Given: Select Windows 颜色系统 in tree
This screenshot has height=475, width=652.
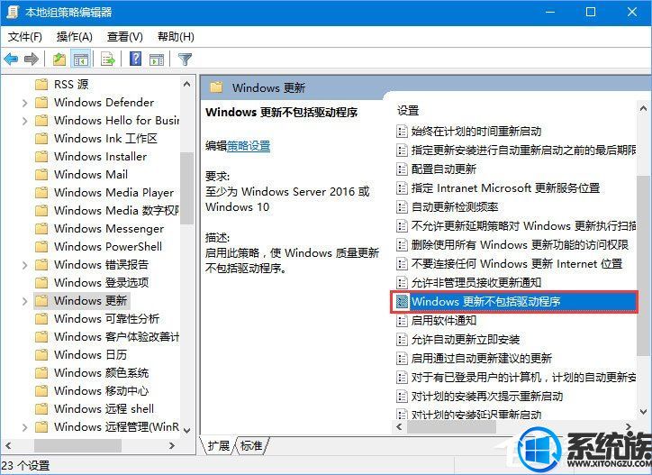Looking at the screenshot, I should click(x=102, y=373).
